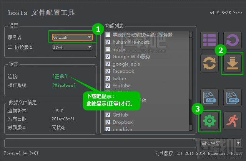Click the purple list icon button

click(x=209, y=40)
